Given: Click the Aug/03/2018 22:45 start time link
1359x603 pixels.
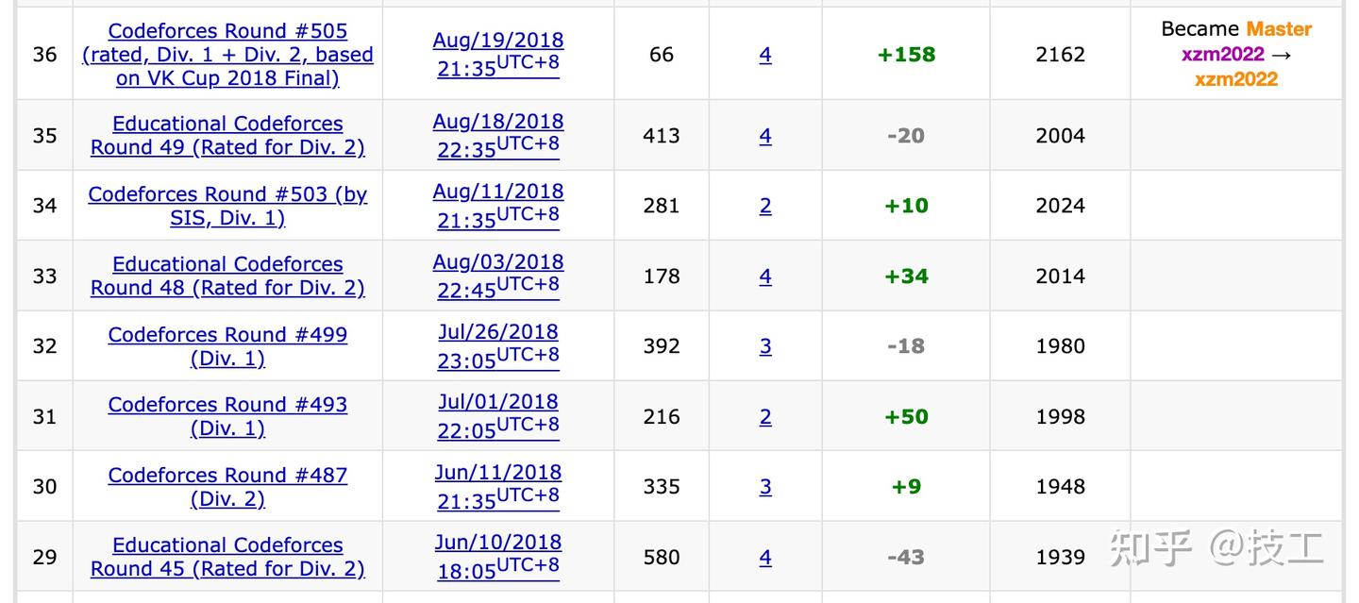Looking at the screenshot, I should coord(498,276).
